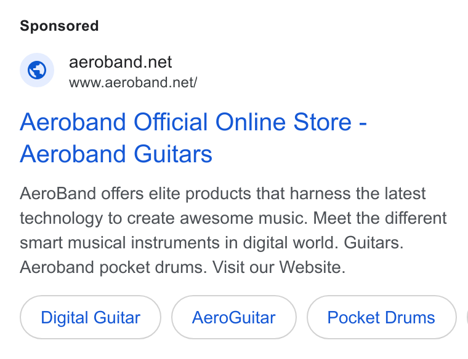This screenshot has height=359, width=468.
Task: Select the AeroGuitar chip
Action: click(x=234, y=317)
